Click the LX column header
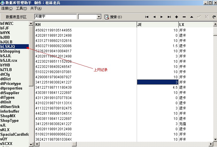This screenshot has height=147, width=217. pyautogui.click(x=196, y=25)
